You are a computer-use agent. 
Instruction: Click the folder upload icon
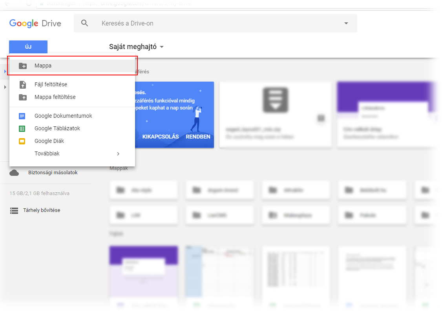tap(23, 97)
